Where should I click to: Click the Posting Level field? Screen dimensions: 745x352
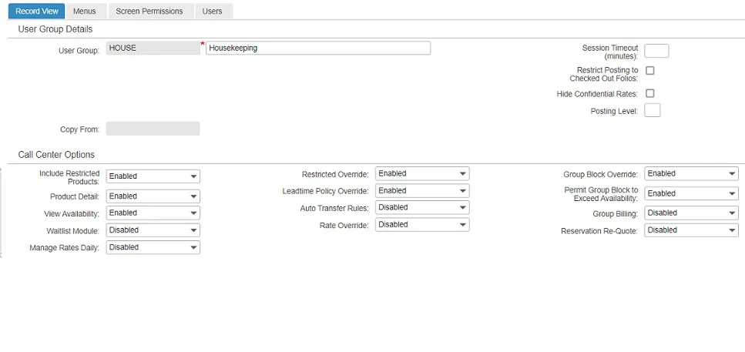[x=653, y=111]
